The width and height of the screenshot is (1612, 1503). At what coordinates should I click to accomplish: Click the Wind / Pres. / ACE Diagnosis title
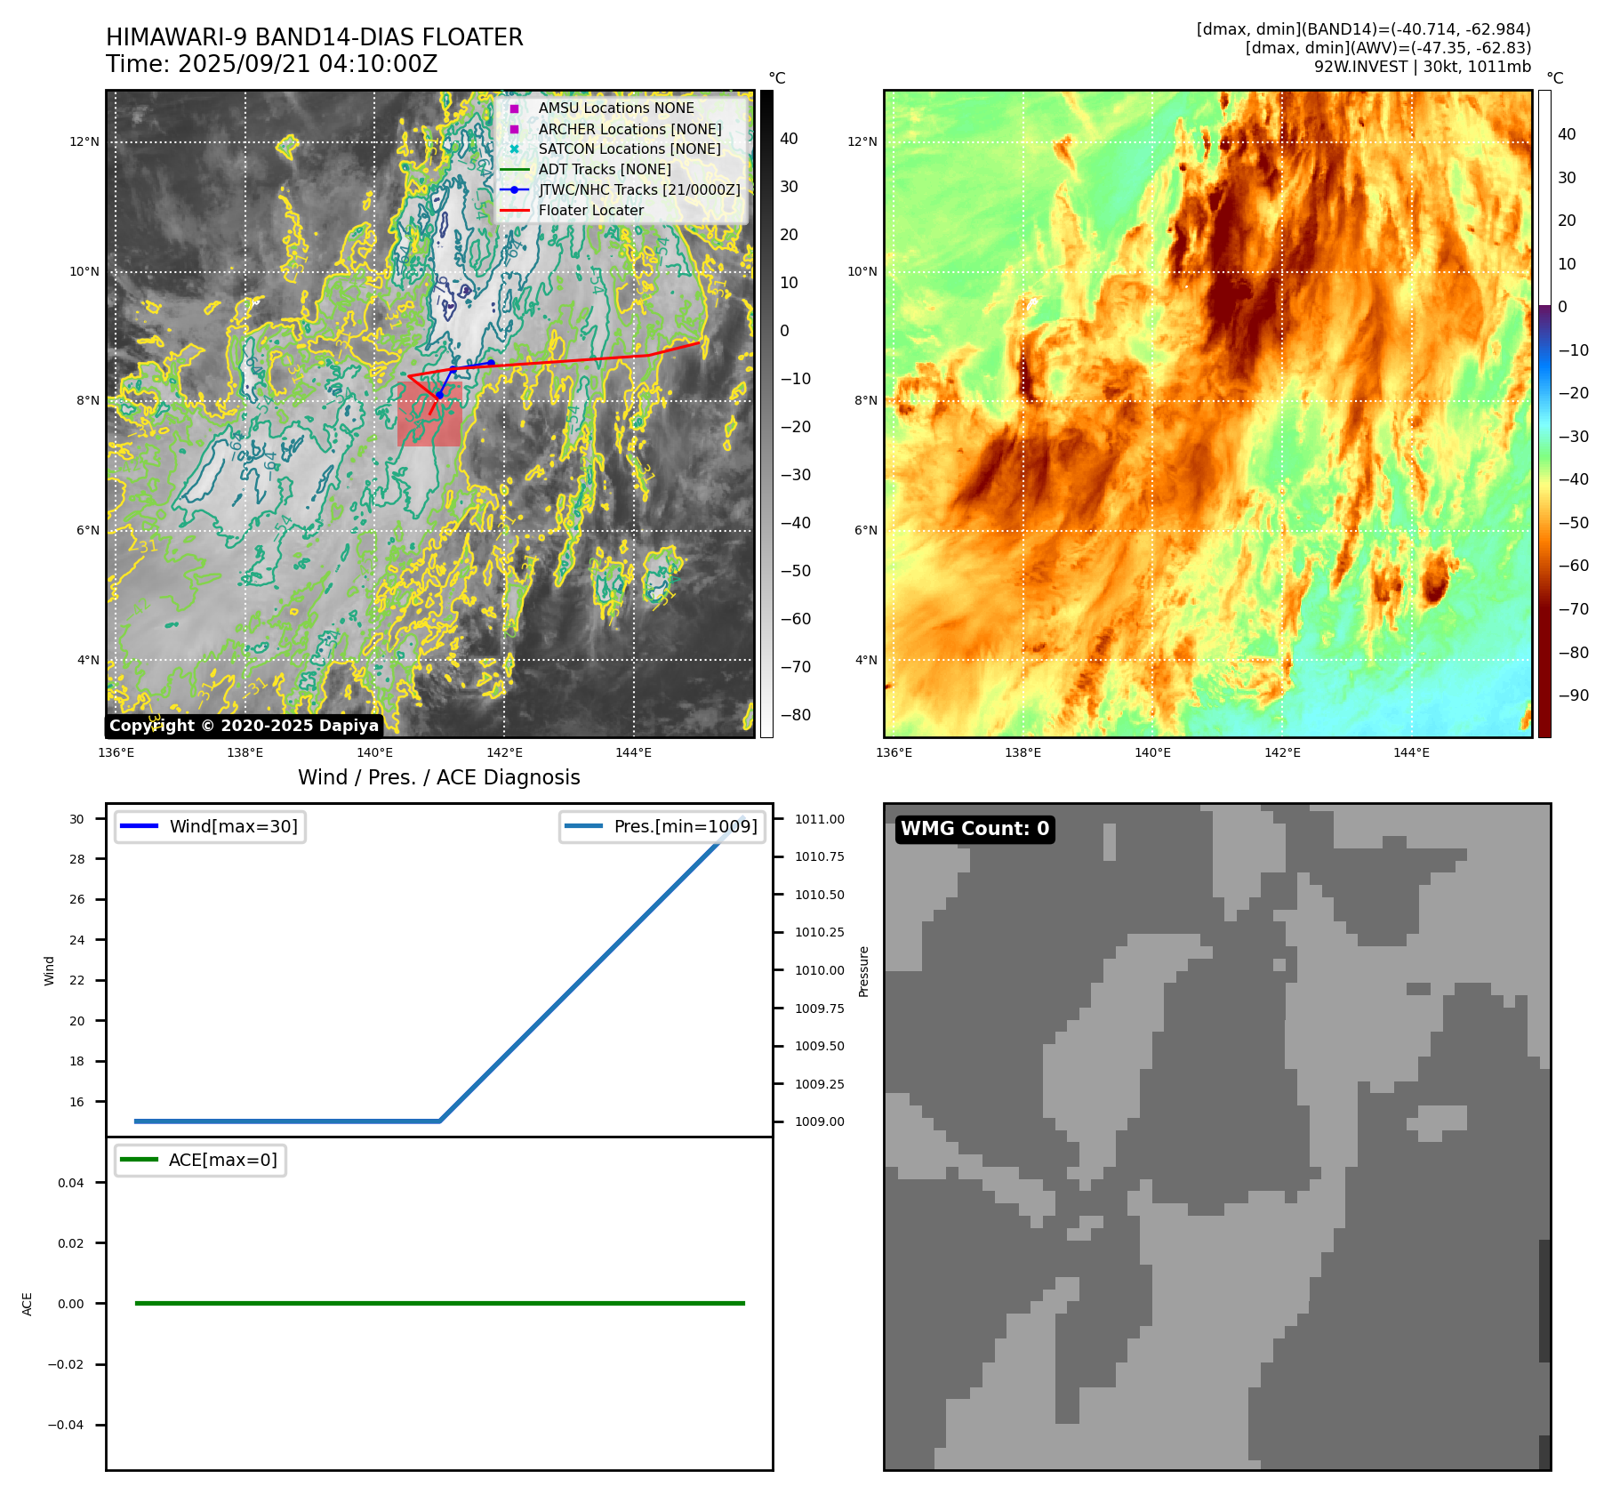[439, 777]
